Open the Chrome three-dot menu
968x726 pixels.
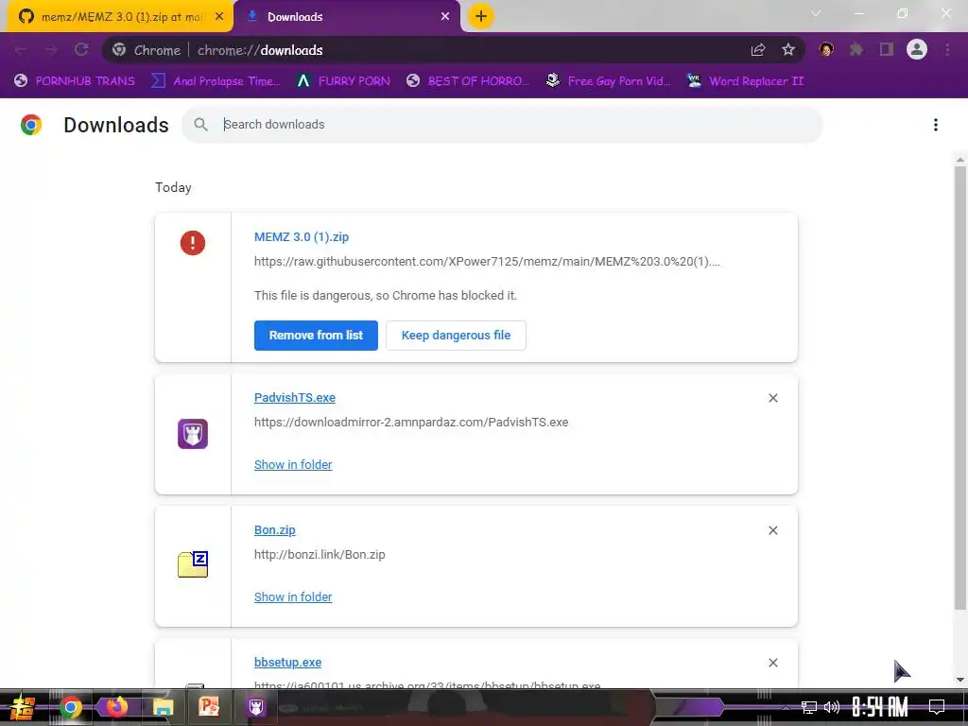[x=947, y=50]
